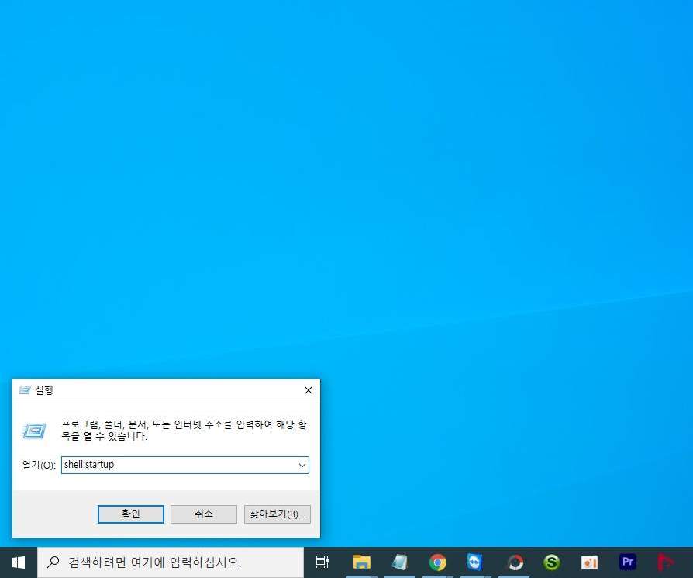The image size is (693, 578).
Task: Open the green S app on the taskbar
Action: (552, 562)
